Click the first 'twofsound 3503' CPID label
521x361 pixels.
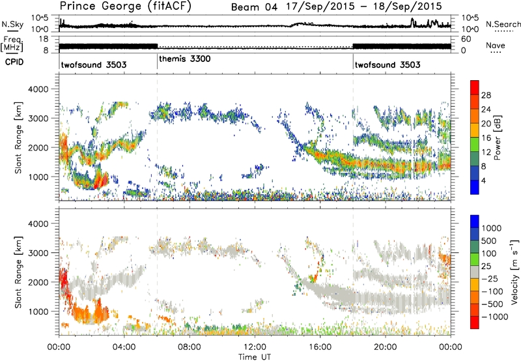coord(94,65)
